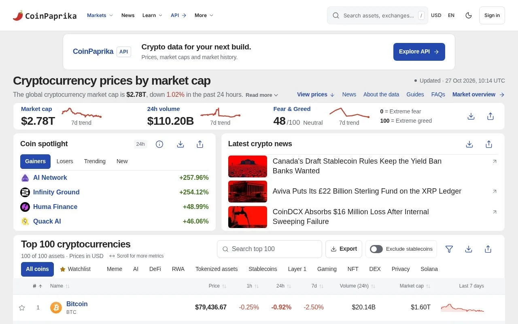Toggle the Exclude stablecoins switch
The height and width of the screenshot is (324, 518).
tap(376, 249)
